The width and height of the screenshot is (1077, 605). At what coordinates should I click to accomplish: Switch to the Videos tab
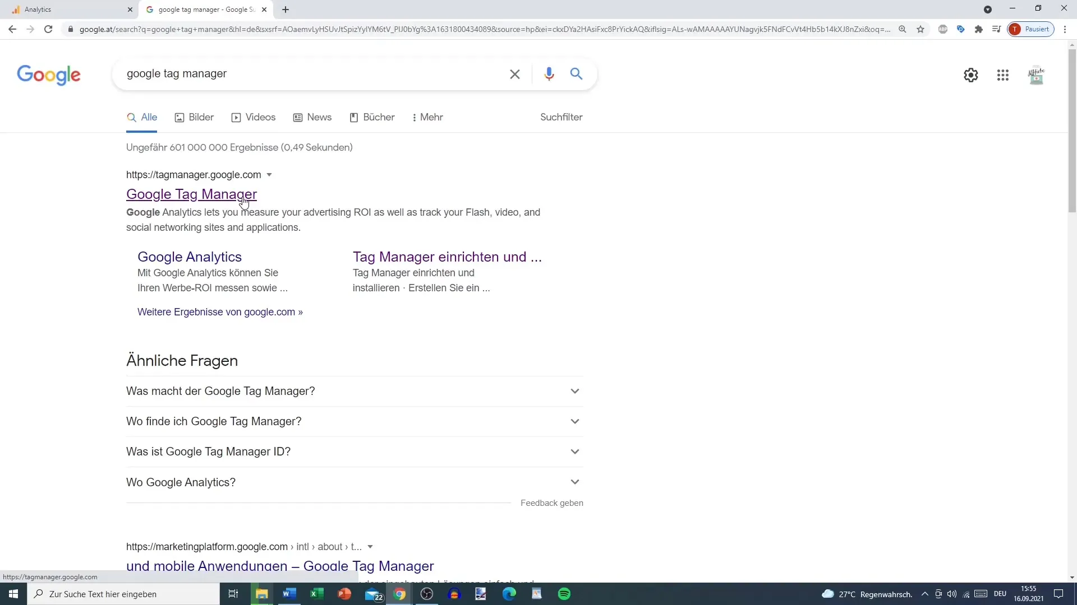pyautogui.click(x=254, y=117)
